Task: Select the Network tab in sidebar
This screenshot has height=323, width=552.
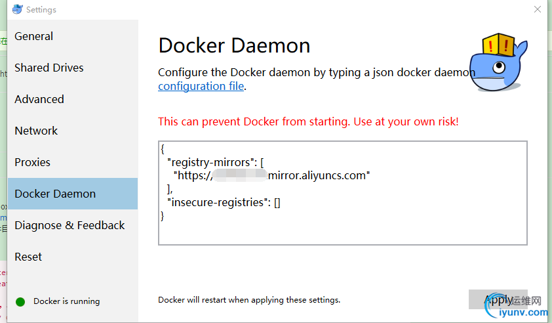Action: pyautogui.click(x=36, y=131)
